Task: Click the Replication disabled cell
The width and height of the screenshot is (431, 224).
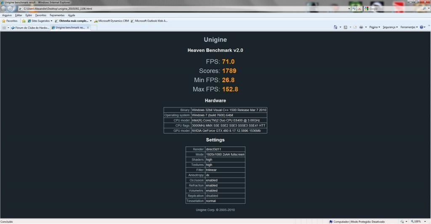Action: [x=225, y=196]
